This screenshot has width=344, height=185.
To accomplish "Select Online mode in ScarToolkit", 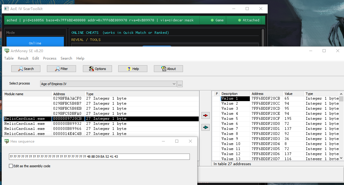I will (35, 42).
